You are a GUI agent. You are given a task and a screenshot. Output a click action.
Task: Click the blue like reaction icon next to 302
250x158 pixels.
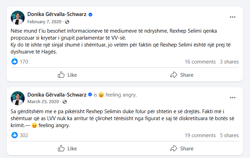(15, 135)
